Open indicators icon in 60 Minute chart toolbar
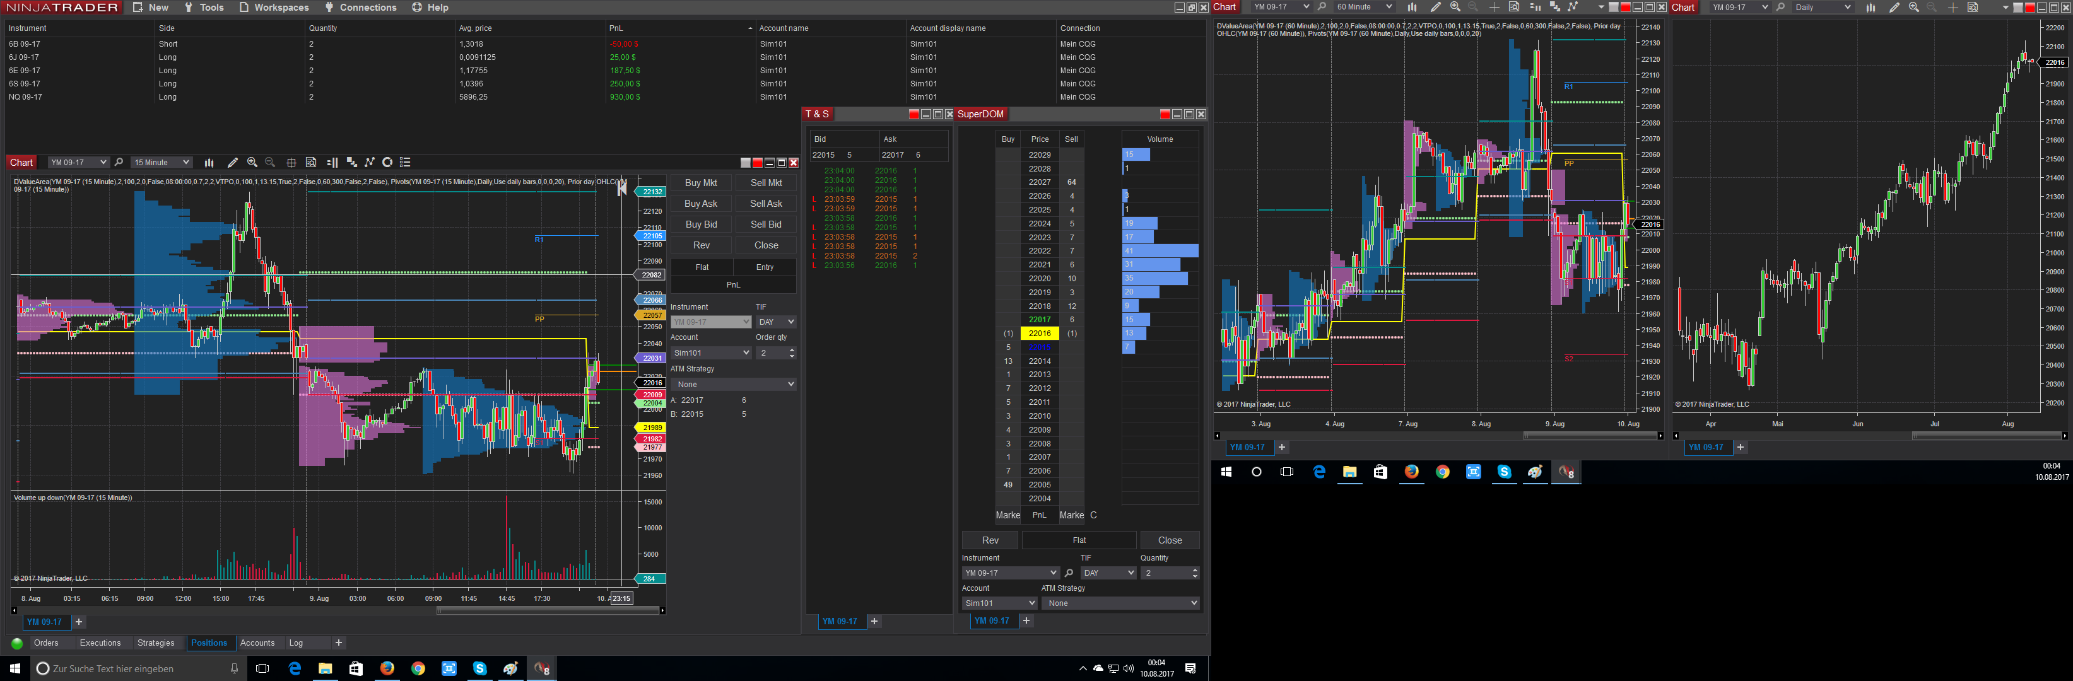This screenshot has height=681, width=2073. [x=1554, y=7]
